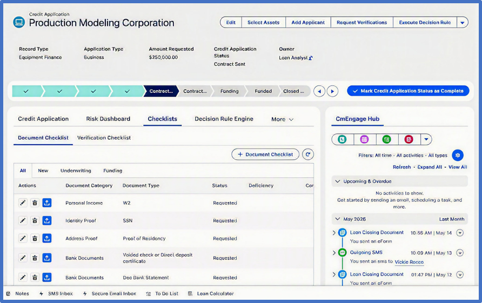482x303 pixels.
Task: Upload document for Proof of Residency
Action: (46, 239)
